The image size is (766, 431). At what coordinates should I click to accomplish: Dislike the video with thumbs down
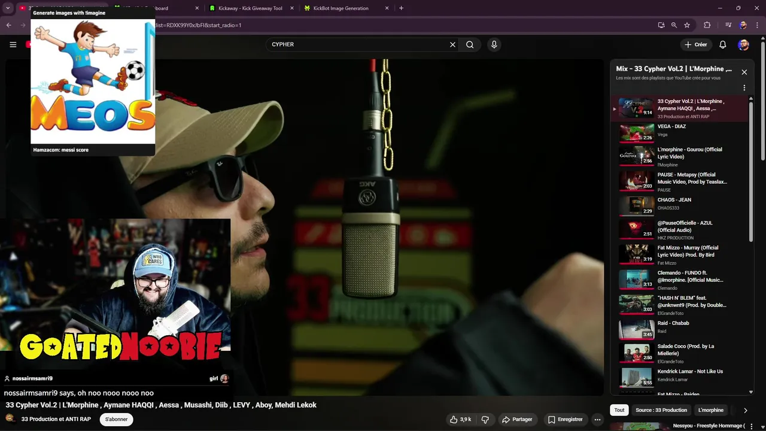(x=485, y=420)
